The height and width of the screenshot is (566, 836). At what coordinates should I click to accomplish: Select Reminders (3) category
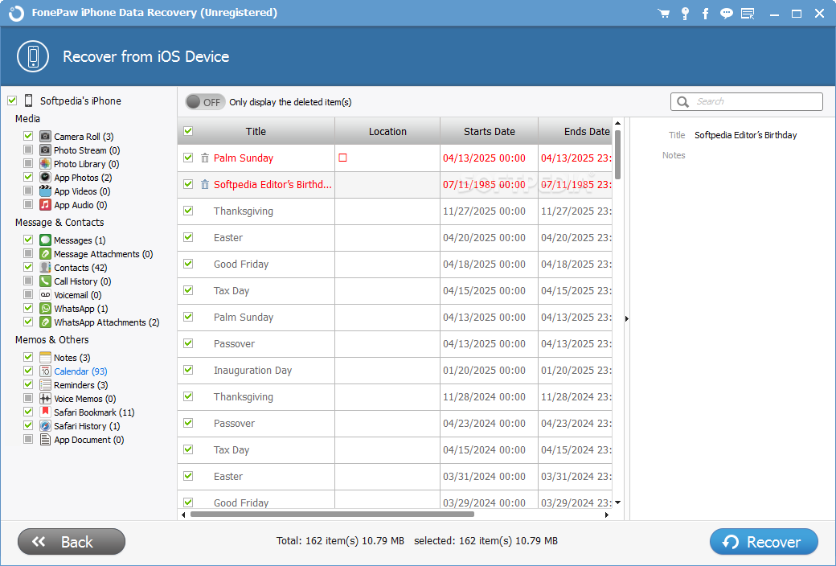pos(81,385)
